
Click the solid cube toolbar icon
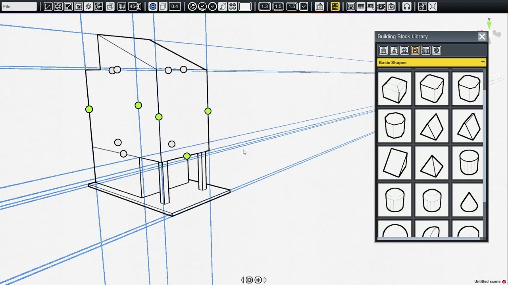(x=163, y=6)
